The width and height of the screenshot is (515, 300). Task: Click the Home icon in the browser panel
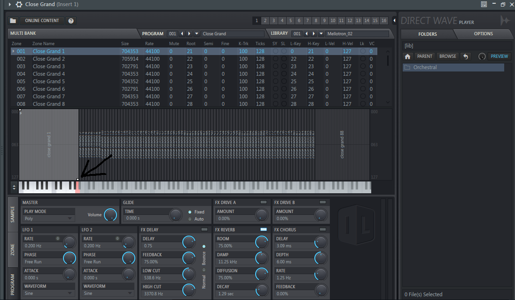pos(407,56)
